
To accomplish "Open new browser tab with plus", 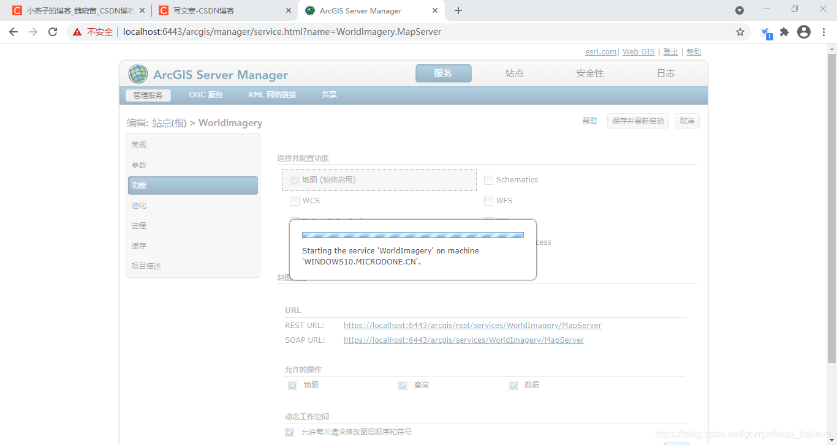I will [x=458, y=10].
